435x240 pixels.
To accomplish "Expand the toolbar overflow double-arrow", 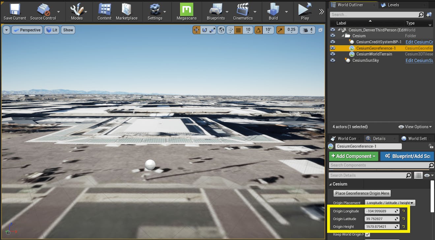I will pyautogui.click(x=322, y=12).
